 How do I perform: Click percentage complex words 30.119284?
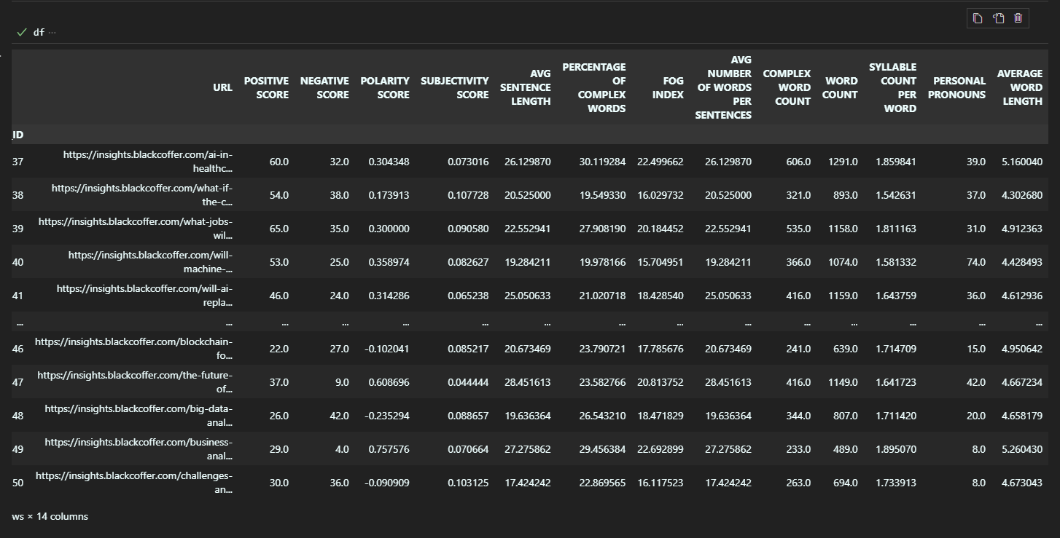point(602,162)
